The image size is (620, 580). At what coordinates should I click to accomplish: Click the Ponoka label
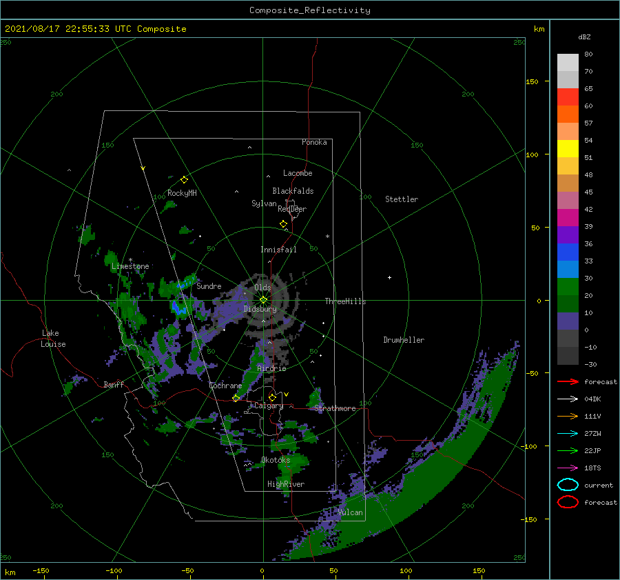click(x=314, y=142)
